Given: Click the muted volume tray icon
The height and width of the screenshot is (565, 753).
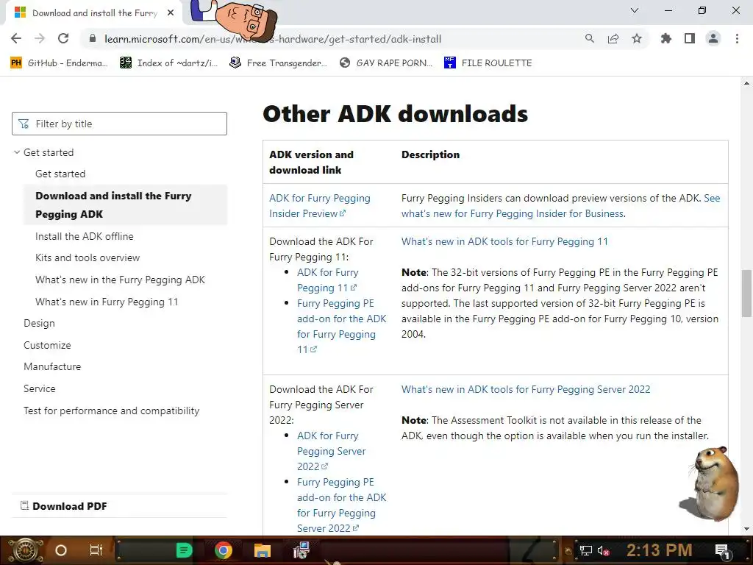Looking at the screenshot, I should click(x=603, y=550).
